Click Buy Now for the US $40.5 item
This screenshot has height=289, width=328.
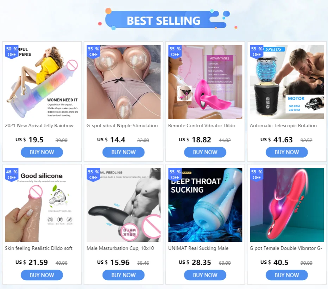pyautogui.click(x=287, y=275)
